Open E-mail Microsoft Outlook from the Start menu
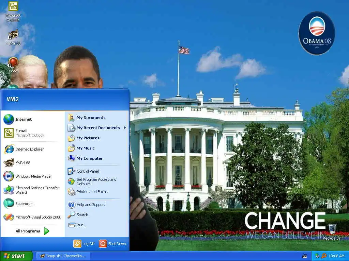Screen dimensions: 349x261 (x=32, y=133)
